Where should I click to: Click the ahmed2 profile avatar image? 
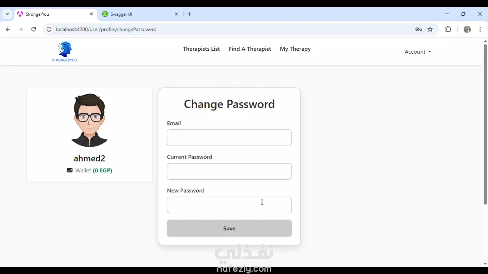[89, 120]
